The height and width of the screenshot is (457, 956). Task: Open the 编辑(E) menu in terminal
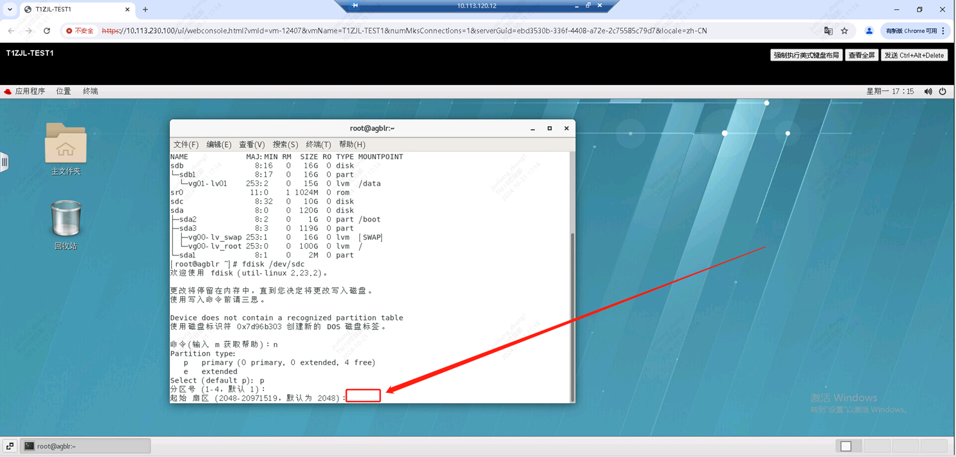click(218, 145)
